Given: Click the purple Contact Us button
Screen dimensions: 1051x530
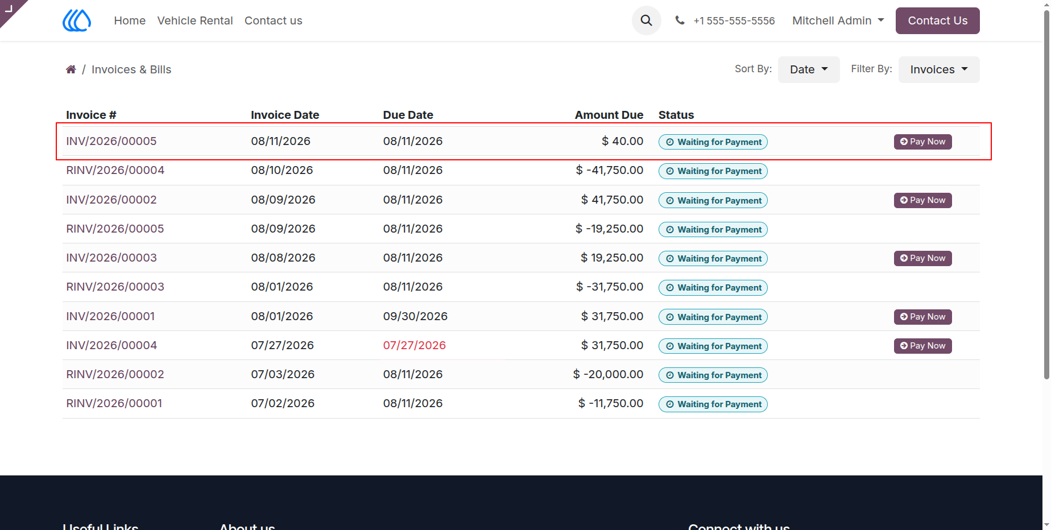Looking at the screenshot, I should click(x=937, y=20).
